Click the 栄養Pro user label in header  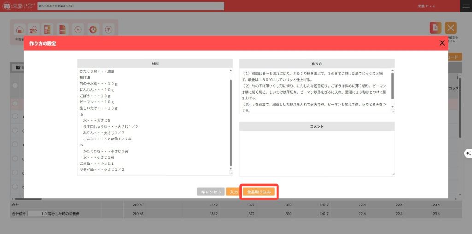pos(426,6)
